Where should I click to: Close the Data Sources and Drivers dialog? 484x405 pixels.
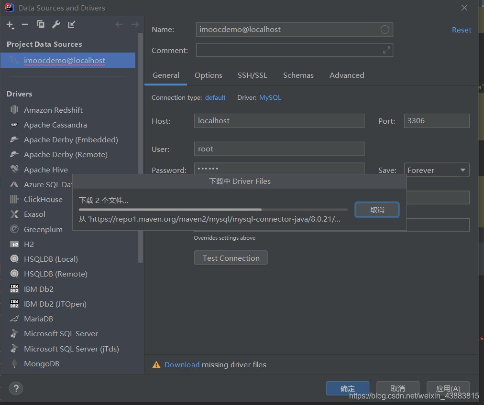click(x=464, y=8)
